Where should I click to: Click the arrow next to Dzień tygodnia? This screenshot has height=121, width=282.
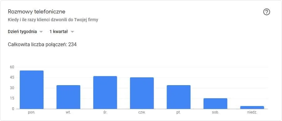[x=41, y=32]
